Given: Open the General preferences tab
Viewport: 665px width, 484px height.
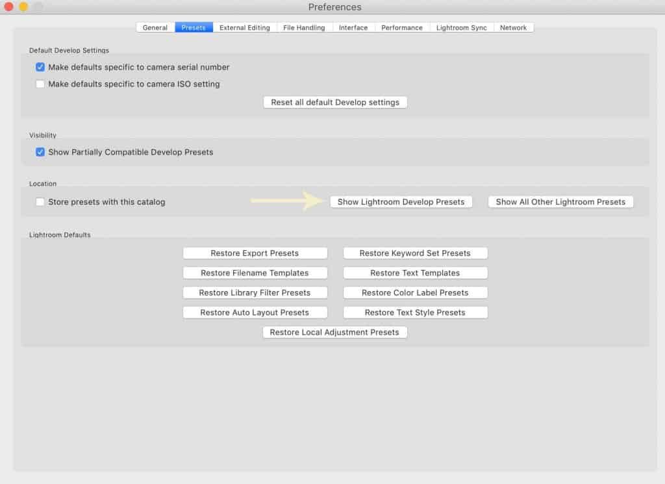Looking at the screenshot, I should point(155,27).
